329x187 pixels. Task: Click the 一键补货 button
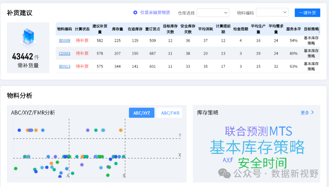[307, 12]
